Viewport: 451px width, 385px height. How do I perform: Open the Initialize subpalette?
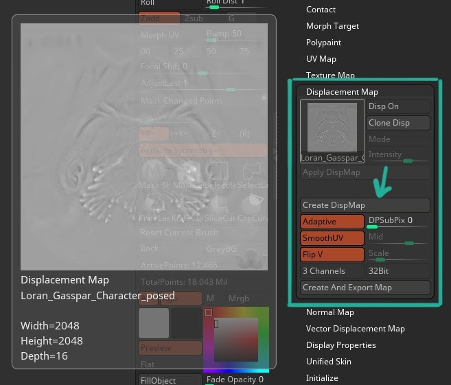(x=322, y=377)
